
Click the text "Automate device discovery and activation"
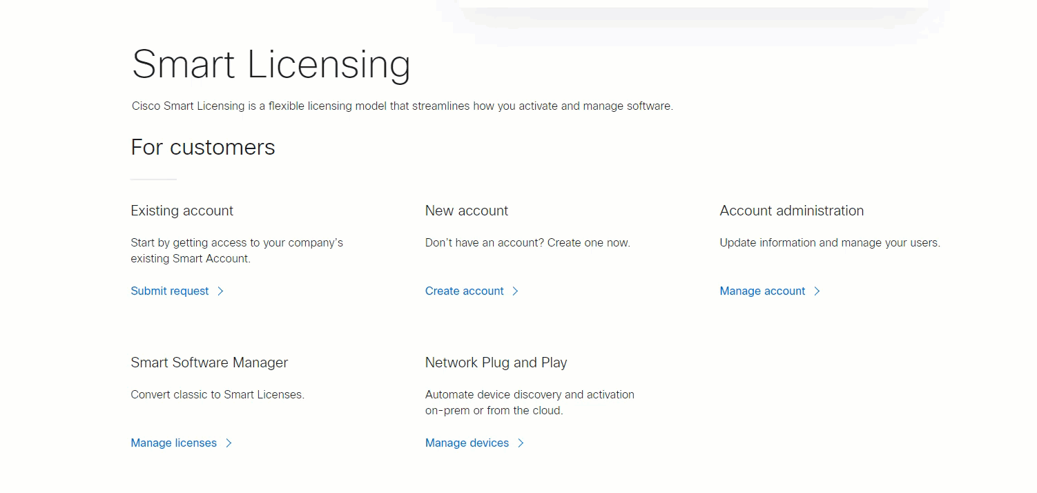530,395
